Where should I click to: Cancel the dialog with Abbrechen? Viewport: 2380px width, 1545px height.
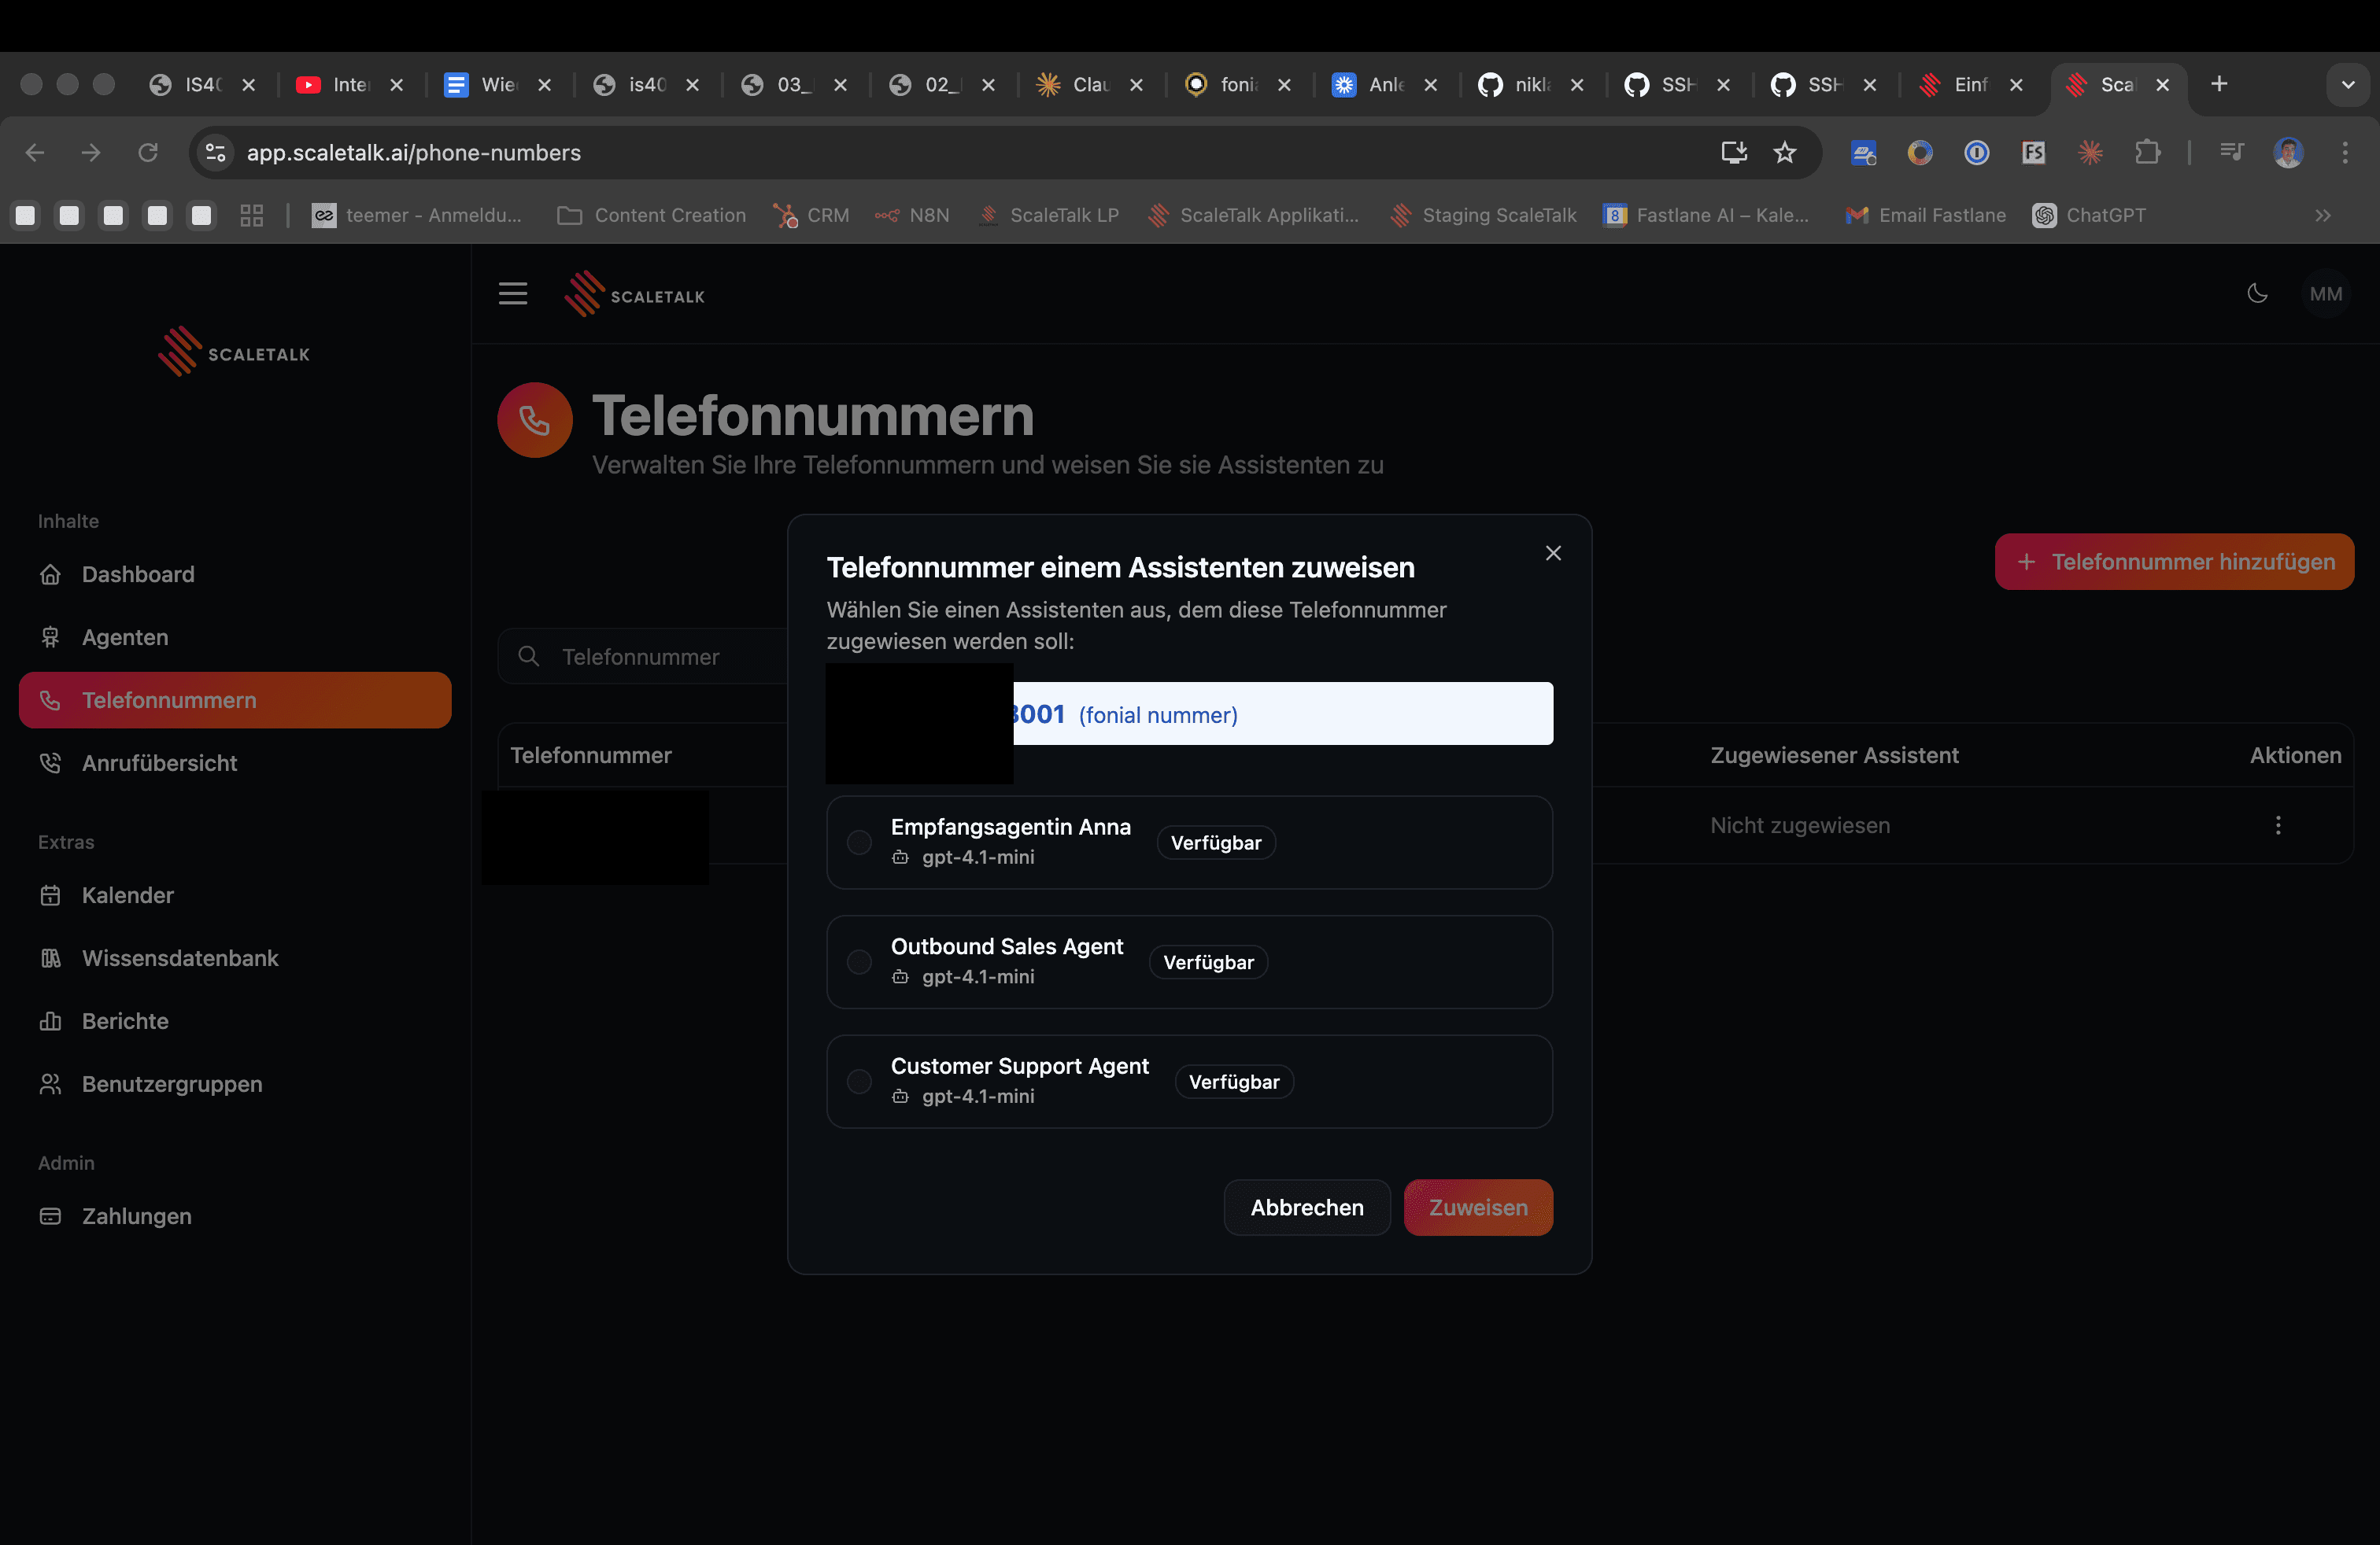[1307, 1208]
